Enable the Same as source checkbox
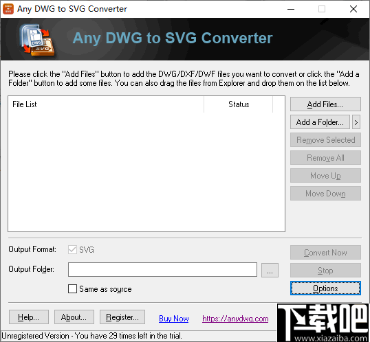The image size is (370, 342). pos(72,288)
